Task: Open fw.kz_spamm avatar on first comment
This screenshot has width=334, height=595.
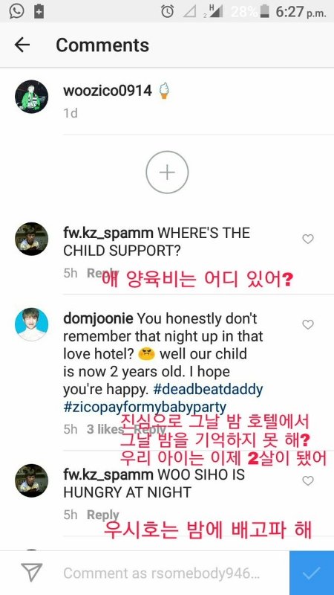Action: pyautogui.click(x=31, y=239)
